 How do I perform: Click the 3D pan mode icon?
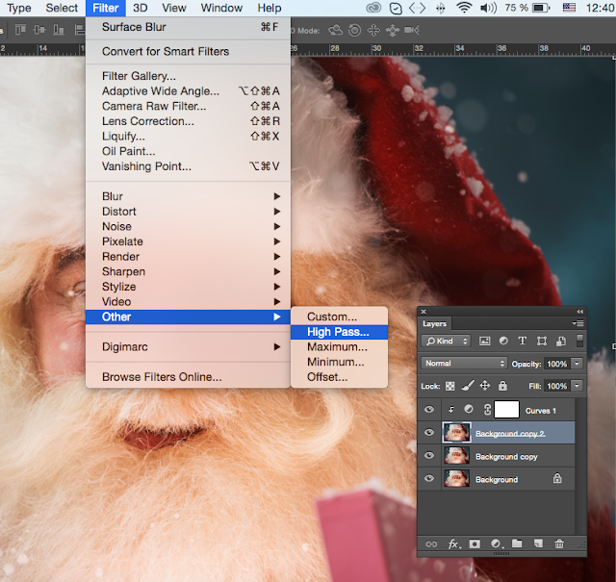coord(373,30)
